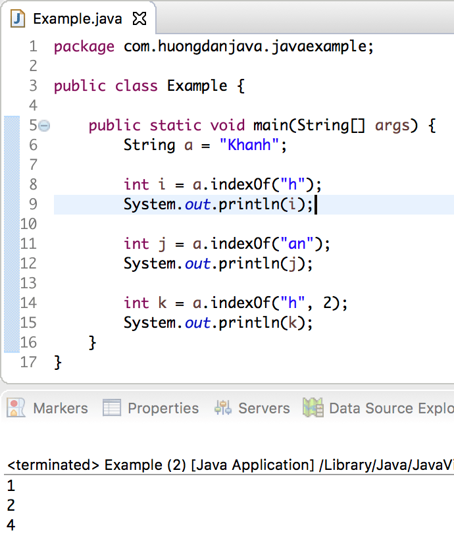Click the closing brace on line 17
This screenshot has width=454, height=541.
(x=58, y=363)
